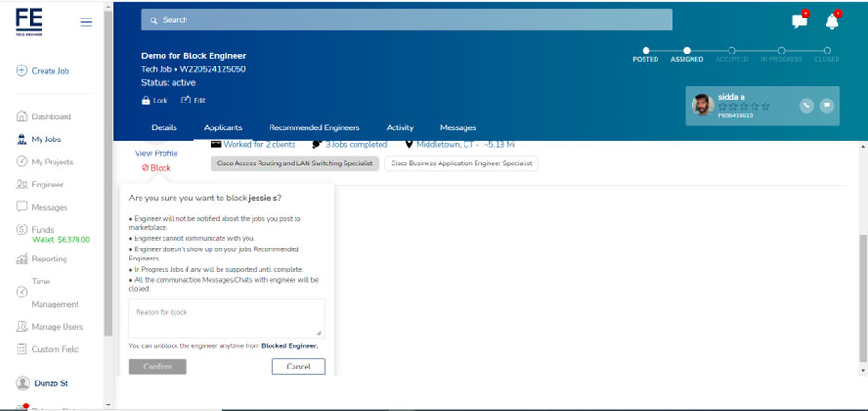Click the Worked for 2 clients link
Viewport: 868px width, 411px height.
coord(259,145)
